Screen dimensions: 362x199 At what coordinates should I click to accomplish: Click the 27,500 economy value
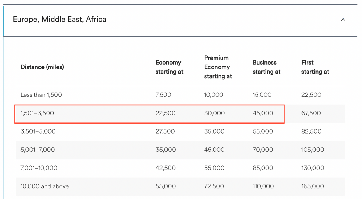(165, 131)
